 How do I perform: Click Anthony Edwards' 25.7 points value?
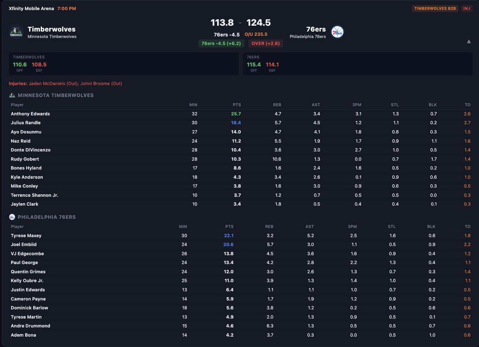236,114
